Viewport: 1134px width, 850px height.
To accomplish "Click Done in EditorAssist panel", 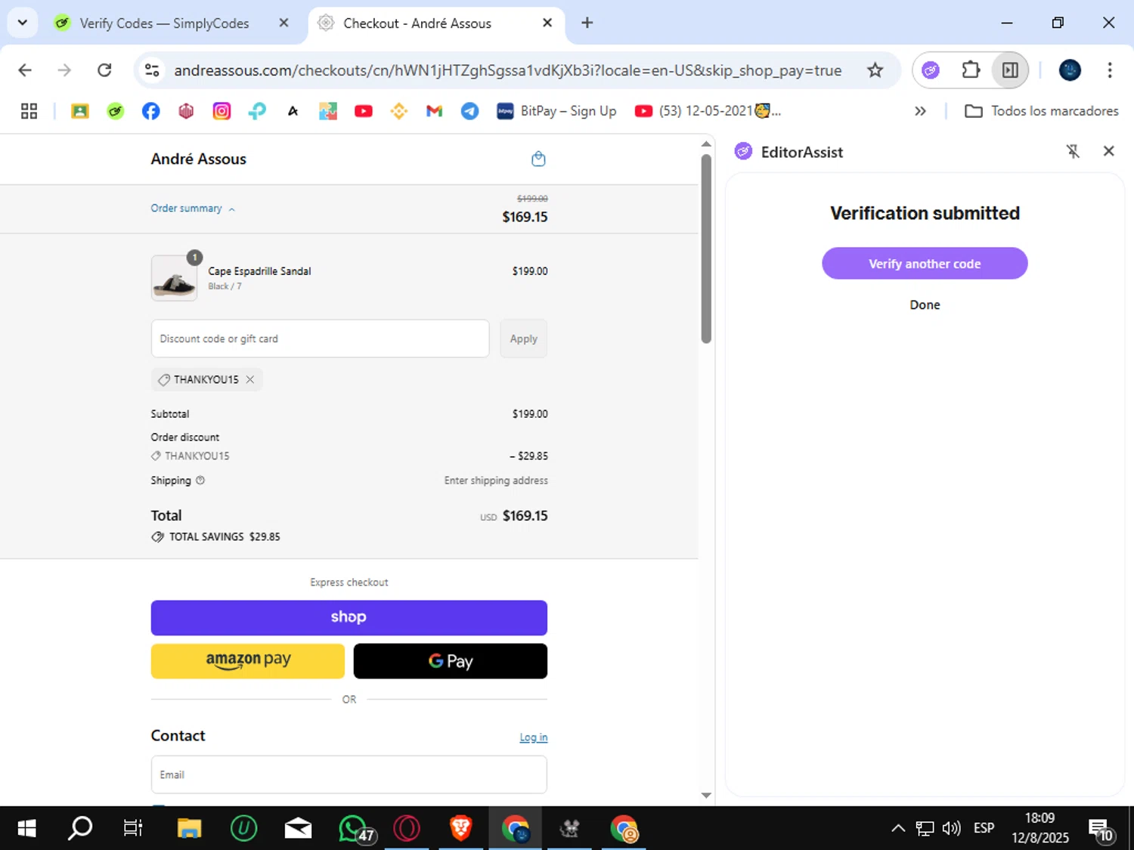I will [x=925, y=305].
